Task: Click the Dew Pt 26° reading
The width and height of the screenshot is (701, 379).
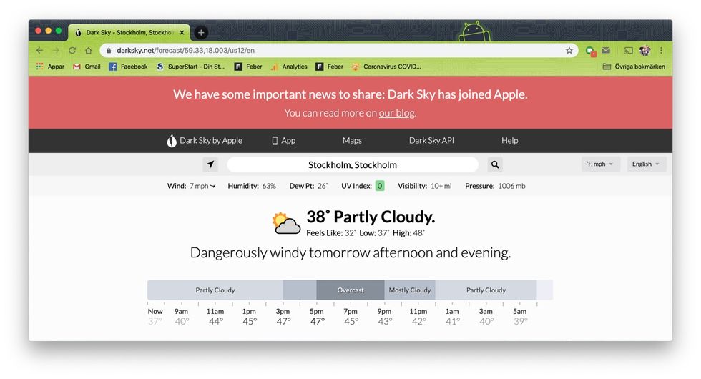Action: (x=308, y=186)
